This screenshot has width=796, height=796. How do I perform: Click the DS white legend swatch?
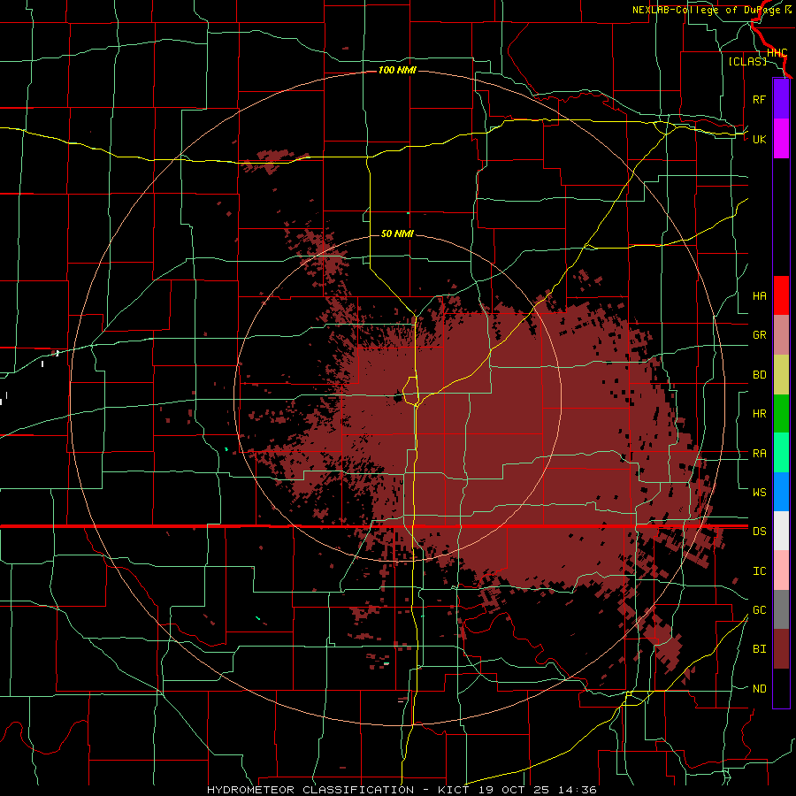point(781,531)
